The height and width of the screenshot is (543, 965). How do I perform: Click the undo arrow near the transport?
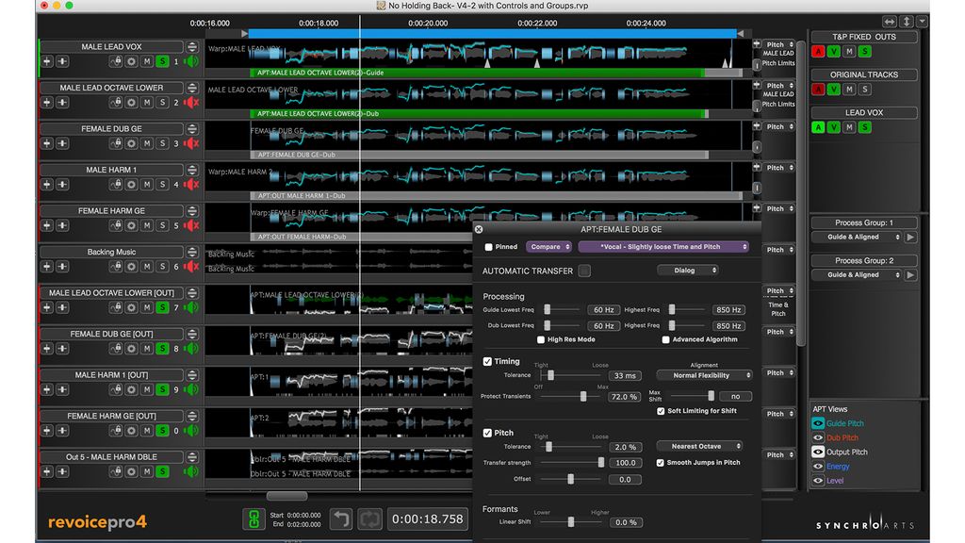point(341,518)
